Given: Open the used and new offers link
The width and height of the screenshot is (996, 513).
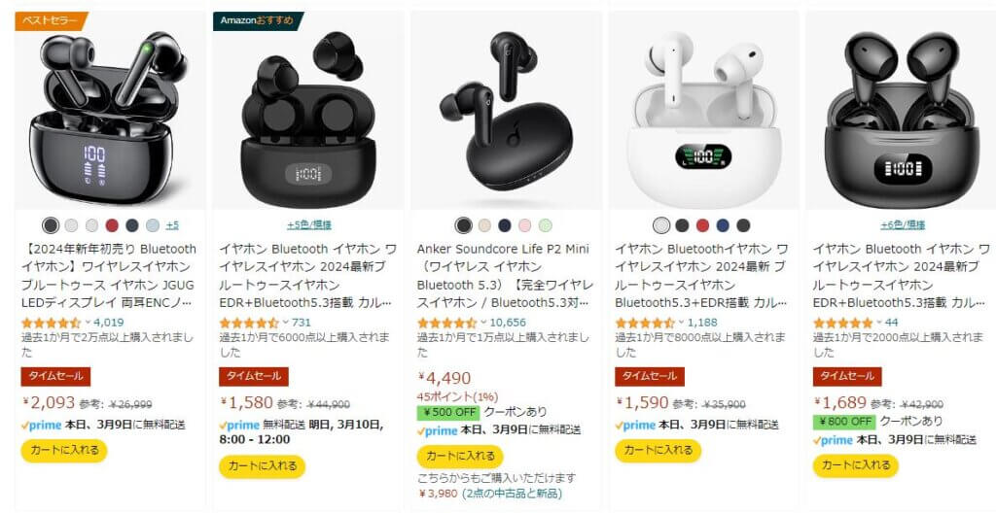Looking at the screenshot, I should 512,494.
